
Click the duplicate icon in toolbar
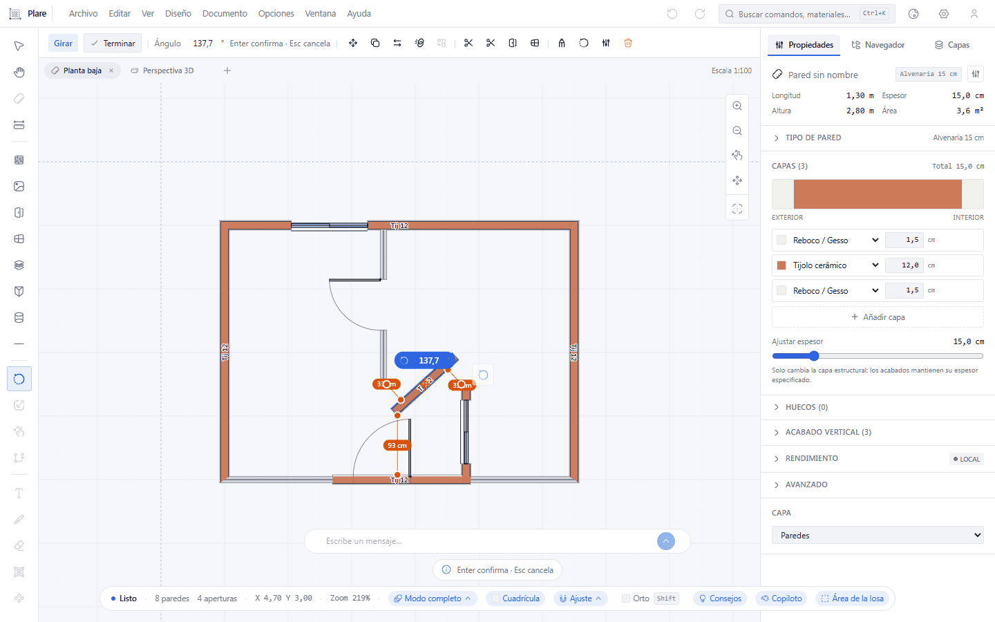tap(375, 43)
